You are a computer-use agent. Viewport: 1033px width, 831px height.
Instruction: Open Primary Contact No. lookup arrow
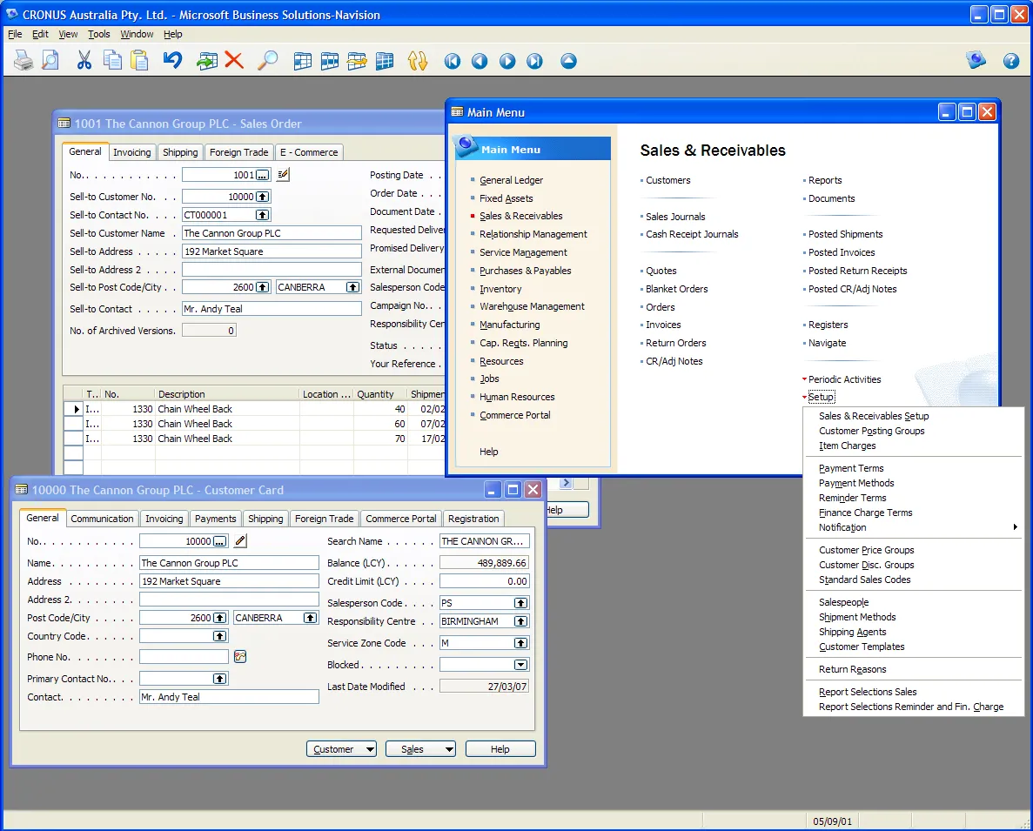[x=219, y=679]
